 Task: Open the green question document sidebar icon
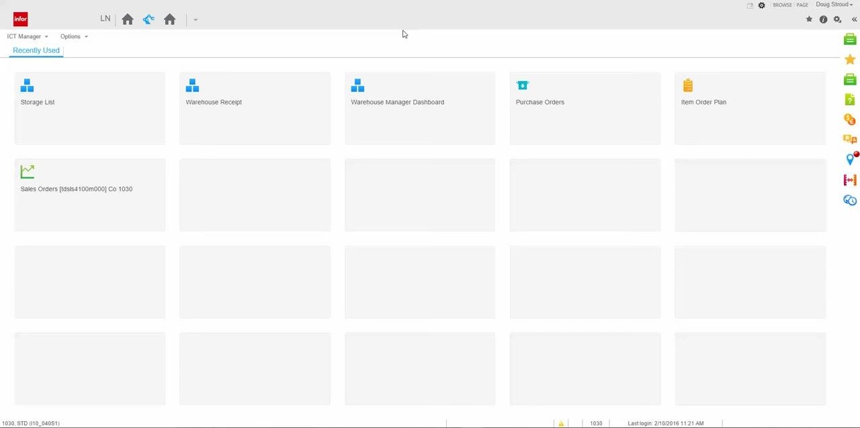tap(850, 99)
